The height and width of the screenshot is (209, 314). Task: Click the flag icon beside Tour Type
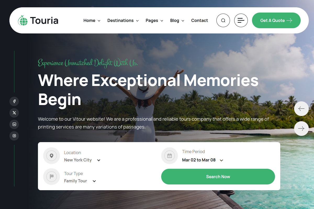(52, 177)
